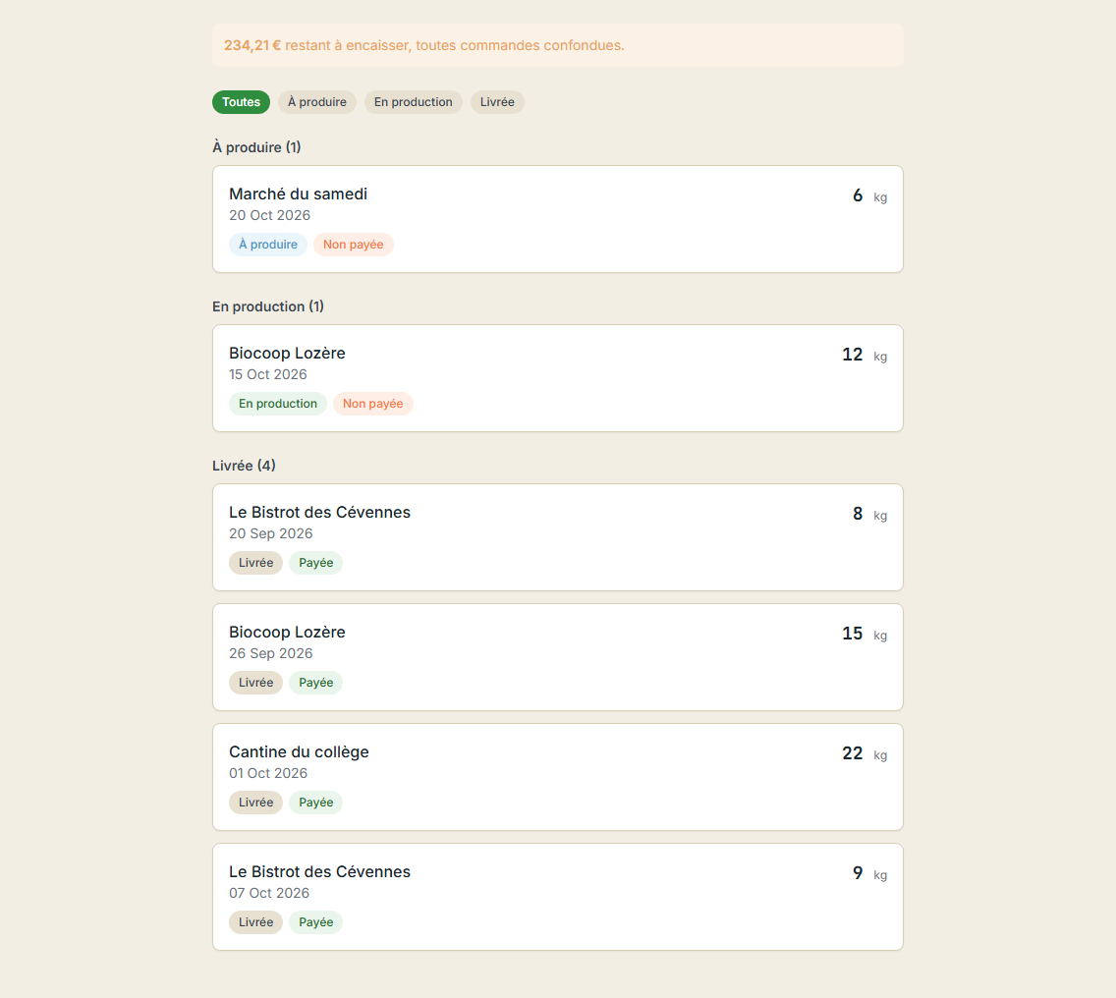This screenshot has height=998, width=1116.
Task: Click Livrée badge on the 20 Sep order
Action: [x=255, y=562]
